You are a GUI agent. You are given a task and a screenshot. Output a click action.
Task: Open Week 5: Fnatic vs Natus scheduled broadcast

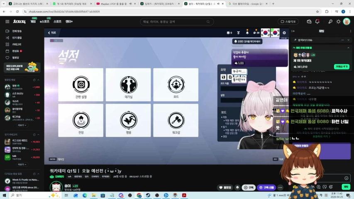(x=22, y=181)
